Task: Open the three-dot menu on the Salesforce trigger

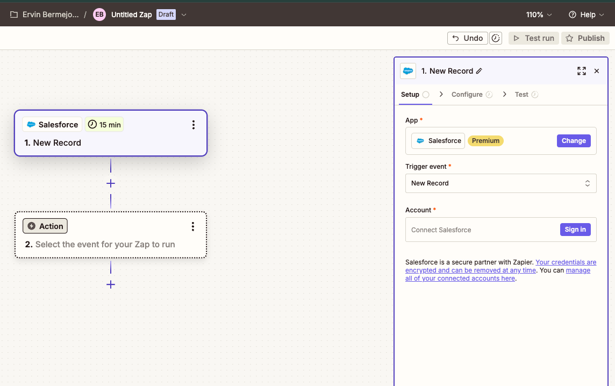Action: coord(193,124)
